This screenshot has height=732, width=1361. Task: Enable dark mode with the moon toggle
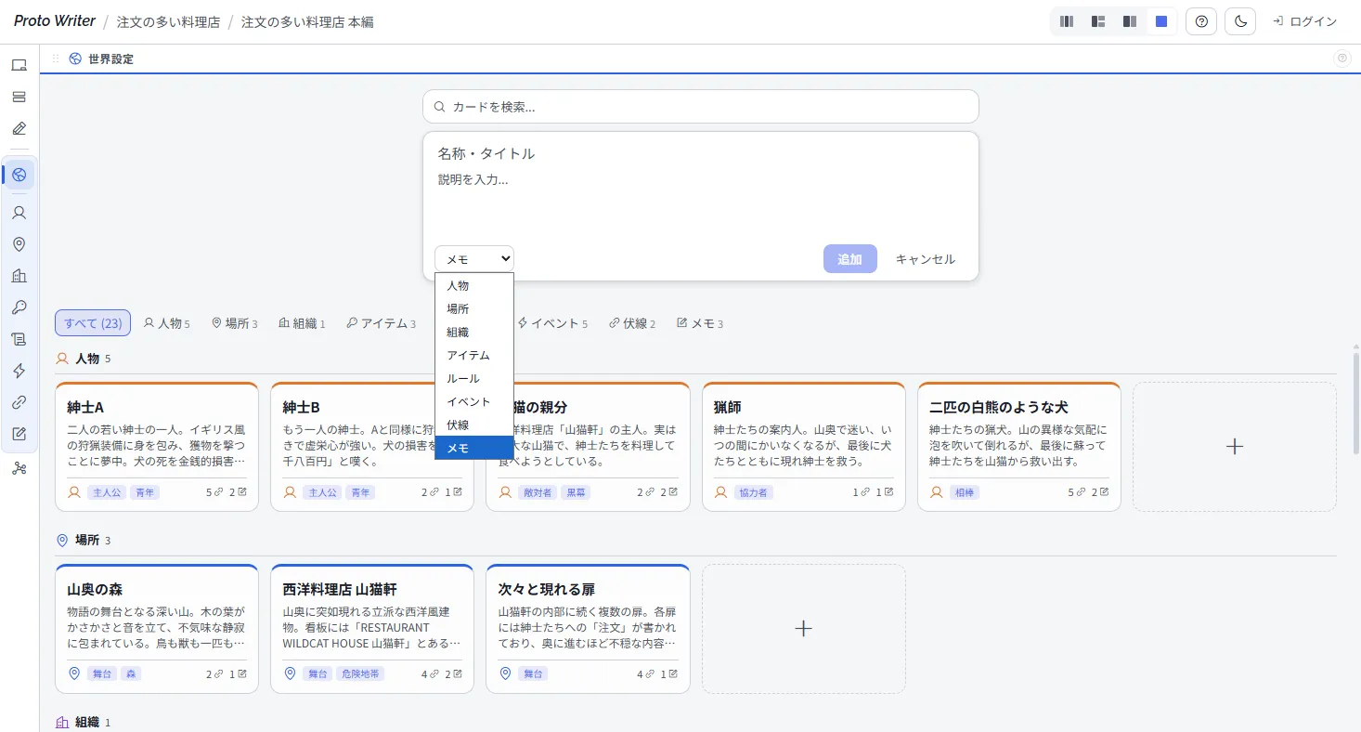click(1239, 20)
